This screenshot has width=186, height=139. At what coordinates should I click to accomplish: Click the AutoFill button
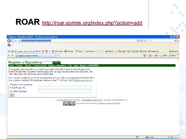pos(100,51)
